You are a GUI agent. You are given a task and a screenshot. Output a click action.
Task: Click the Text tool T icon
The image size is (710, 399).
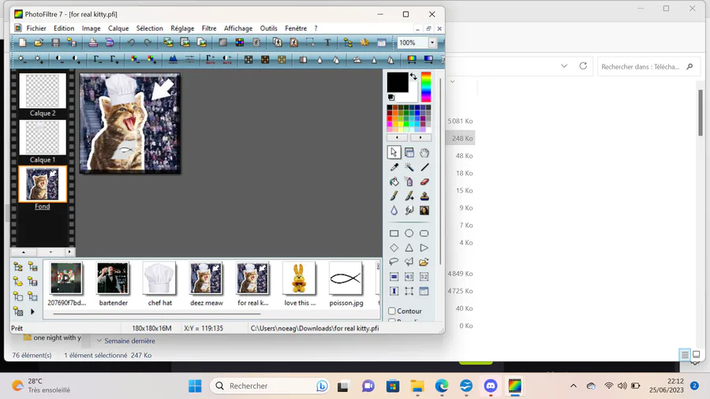click(327, 43)
